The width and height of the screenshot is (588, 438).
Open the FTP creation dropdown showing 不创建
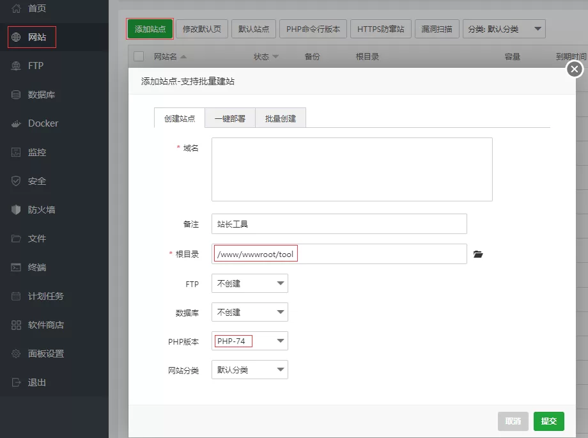click(x=249, y=283)
